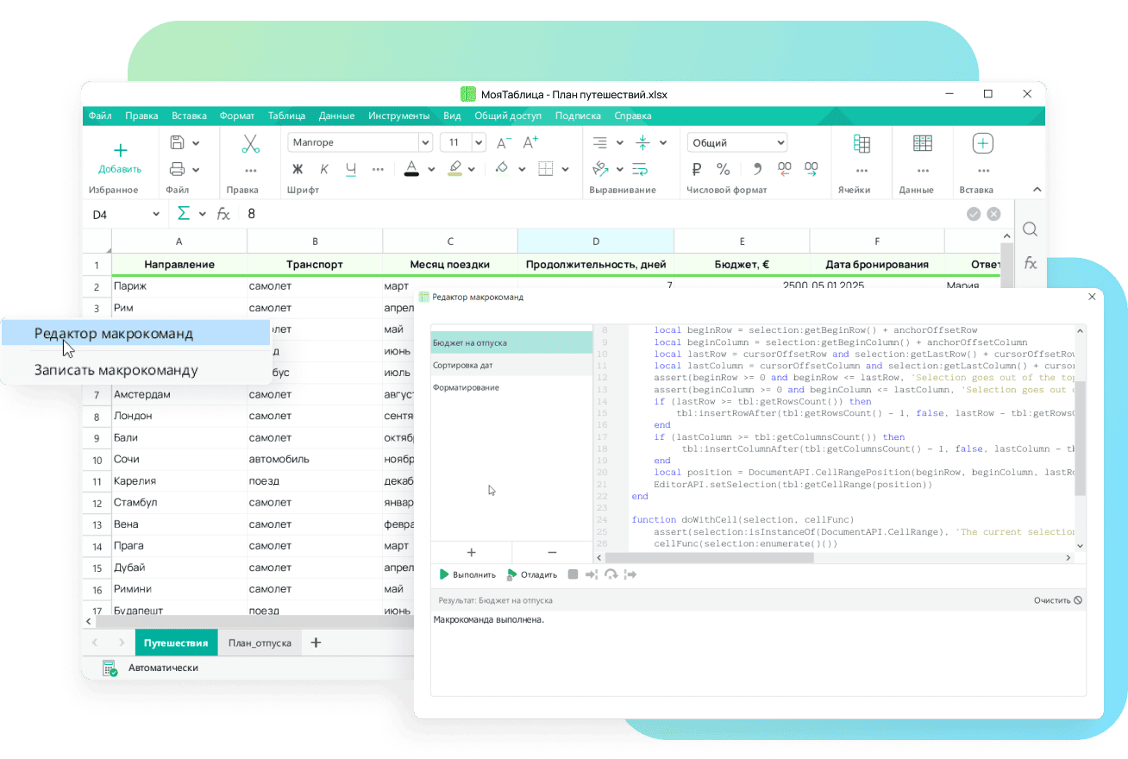This screenshot has width=1128, height=759.
Task: Open the D4 cell name box dropdown
Action: pos(156,214)
